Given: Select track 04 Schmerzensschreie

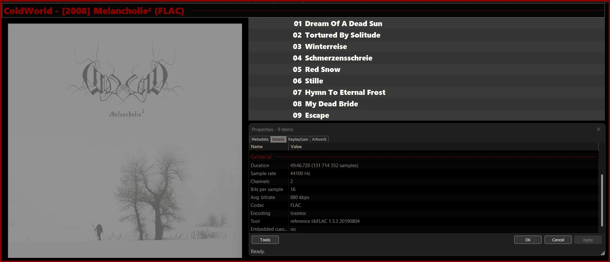Looking at the screenshot, I should (426, 58).
